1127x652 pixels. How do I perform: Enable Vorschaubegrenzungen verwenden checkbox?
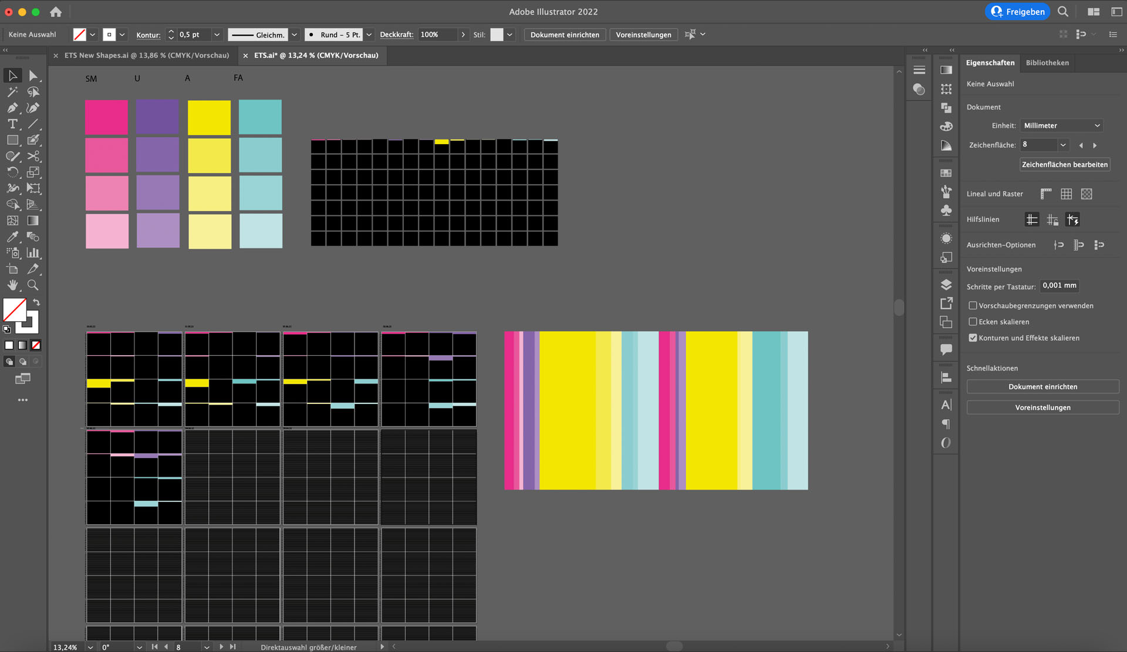coord(973,305)
